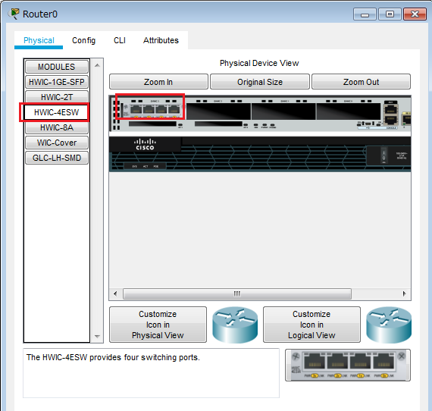The height and width of the screenshot is (411, 432).
Task: Minimize the Router0 window
Action: tap(365, 14)
